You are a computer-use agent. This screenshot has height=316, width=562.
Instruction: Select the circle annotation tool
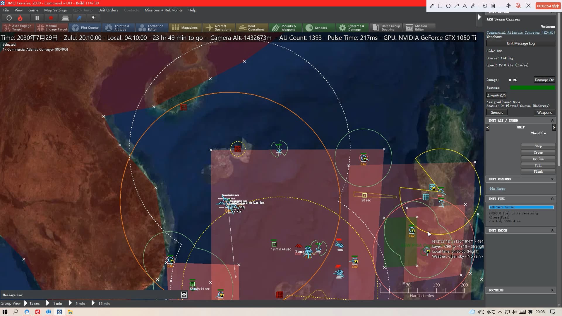448,6
